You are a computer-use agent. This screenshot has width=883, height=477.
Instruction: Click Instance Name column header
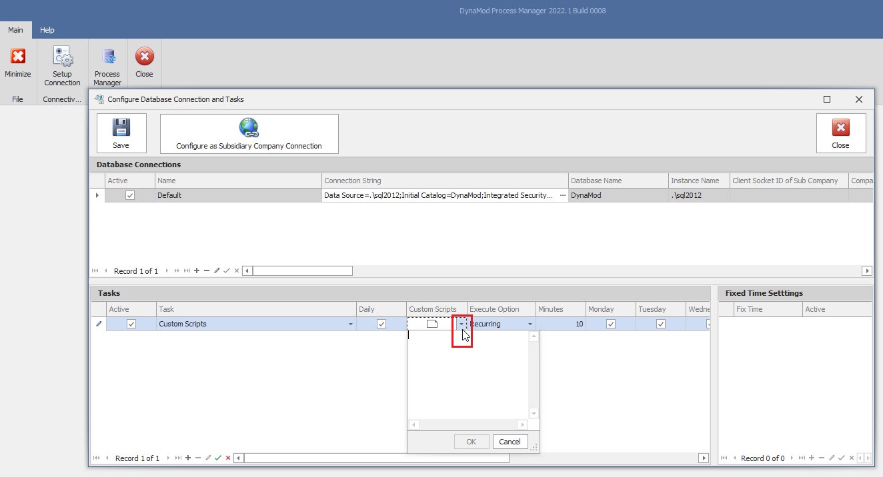pos(699,181)
